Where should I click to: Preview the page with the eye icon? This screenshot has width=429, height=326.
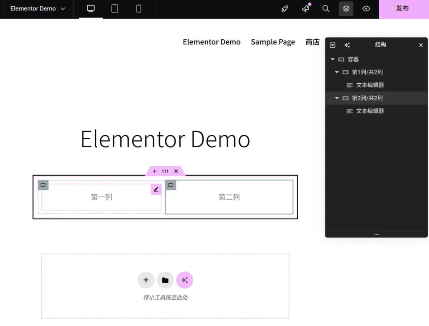point(366,9)
